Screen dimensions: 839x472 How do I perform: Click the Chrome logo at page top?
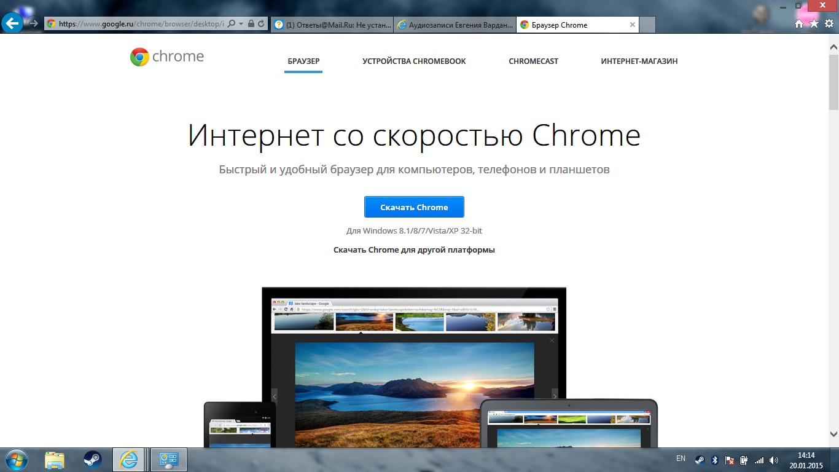point(167,57)
